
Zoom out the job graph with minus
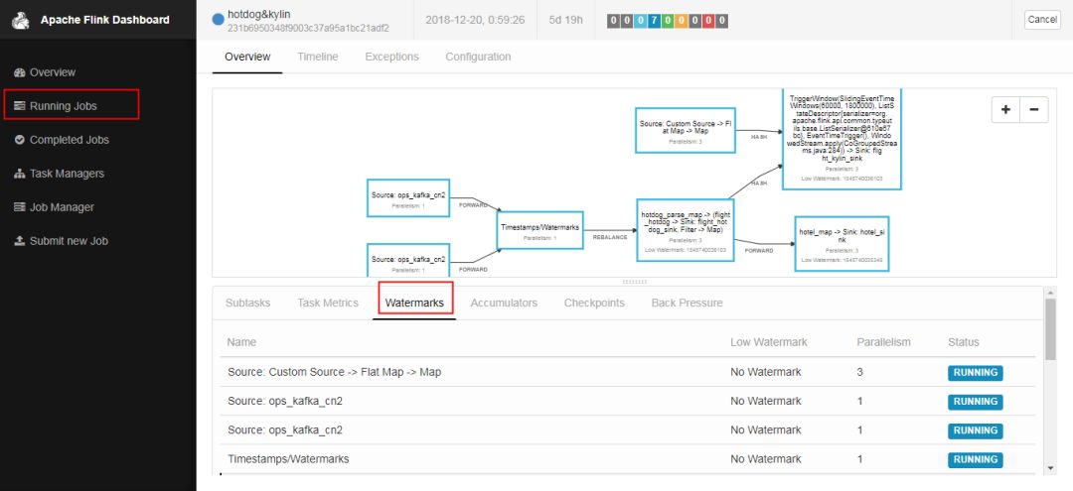[x=1034, y=109]
